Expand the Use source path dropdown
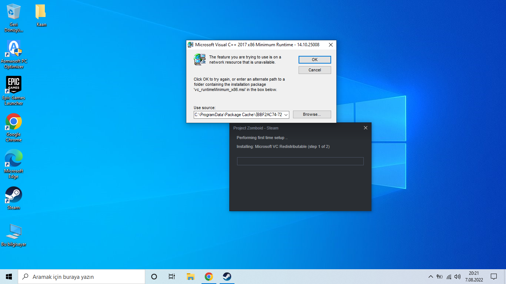 286,115
